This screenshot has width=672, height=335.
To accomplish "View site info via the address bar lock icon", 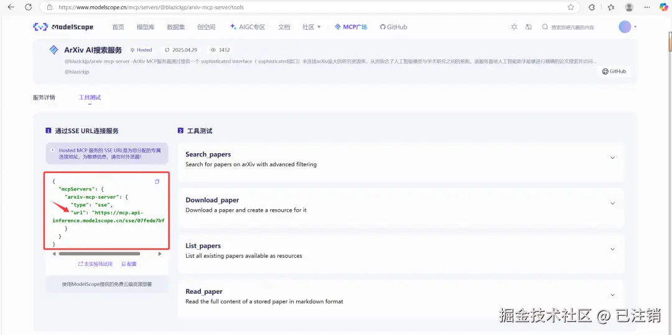I will click(50, 7).
